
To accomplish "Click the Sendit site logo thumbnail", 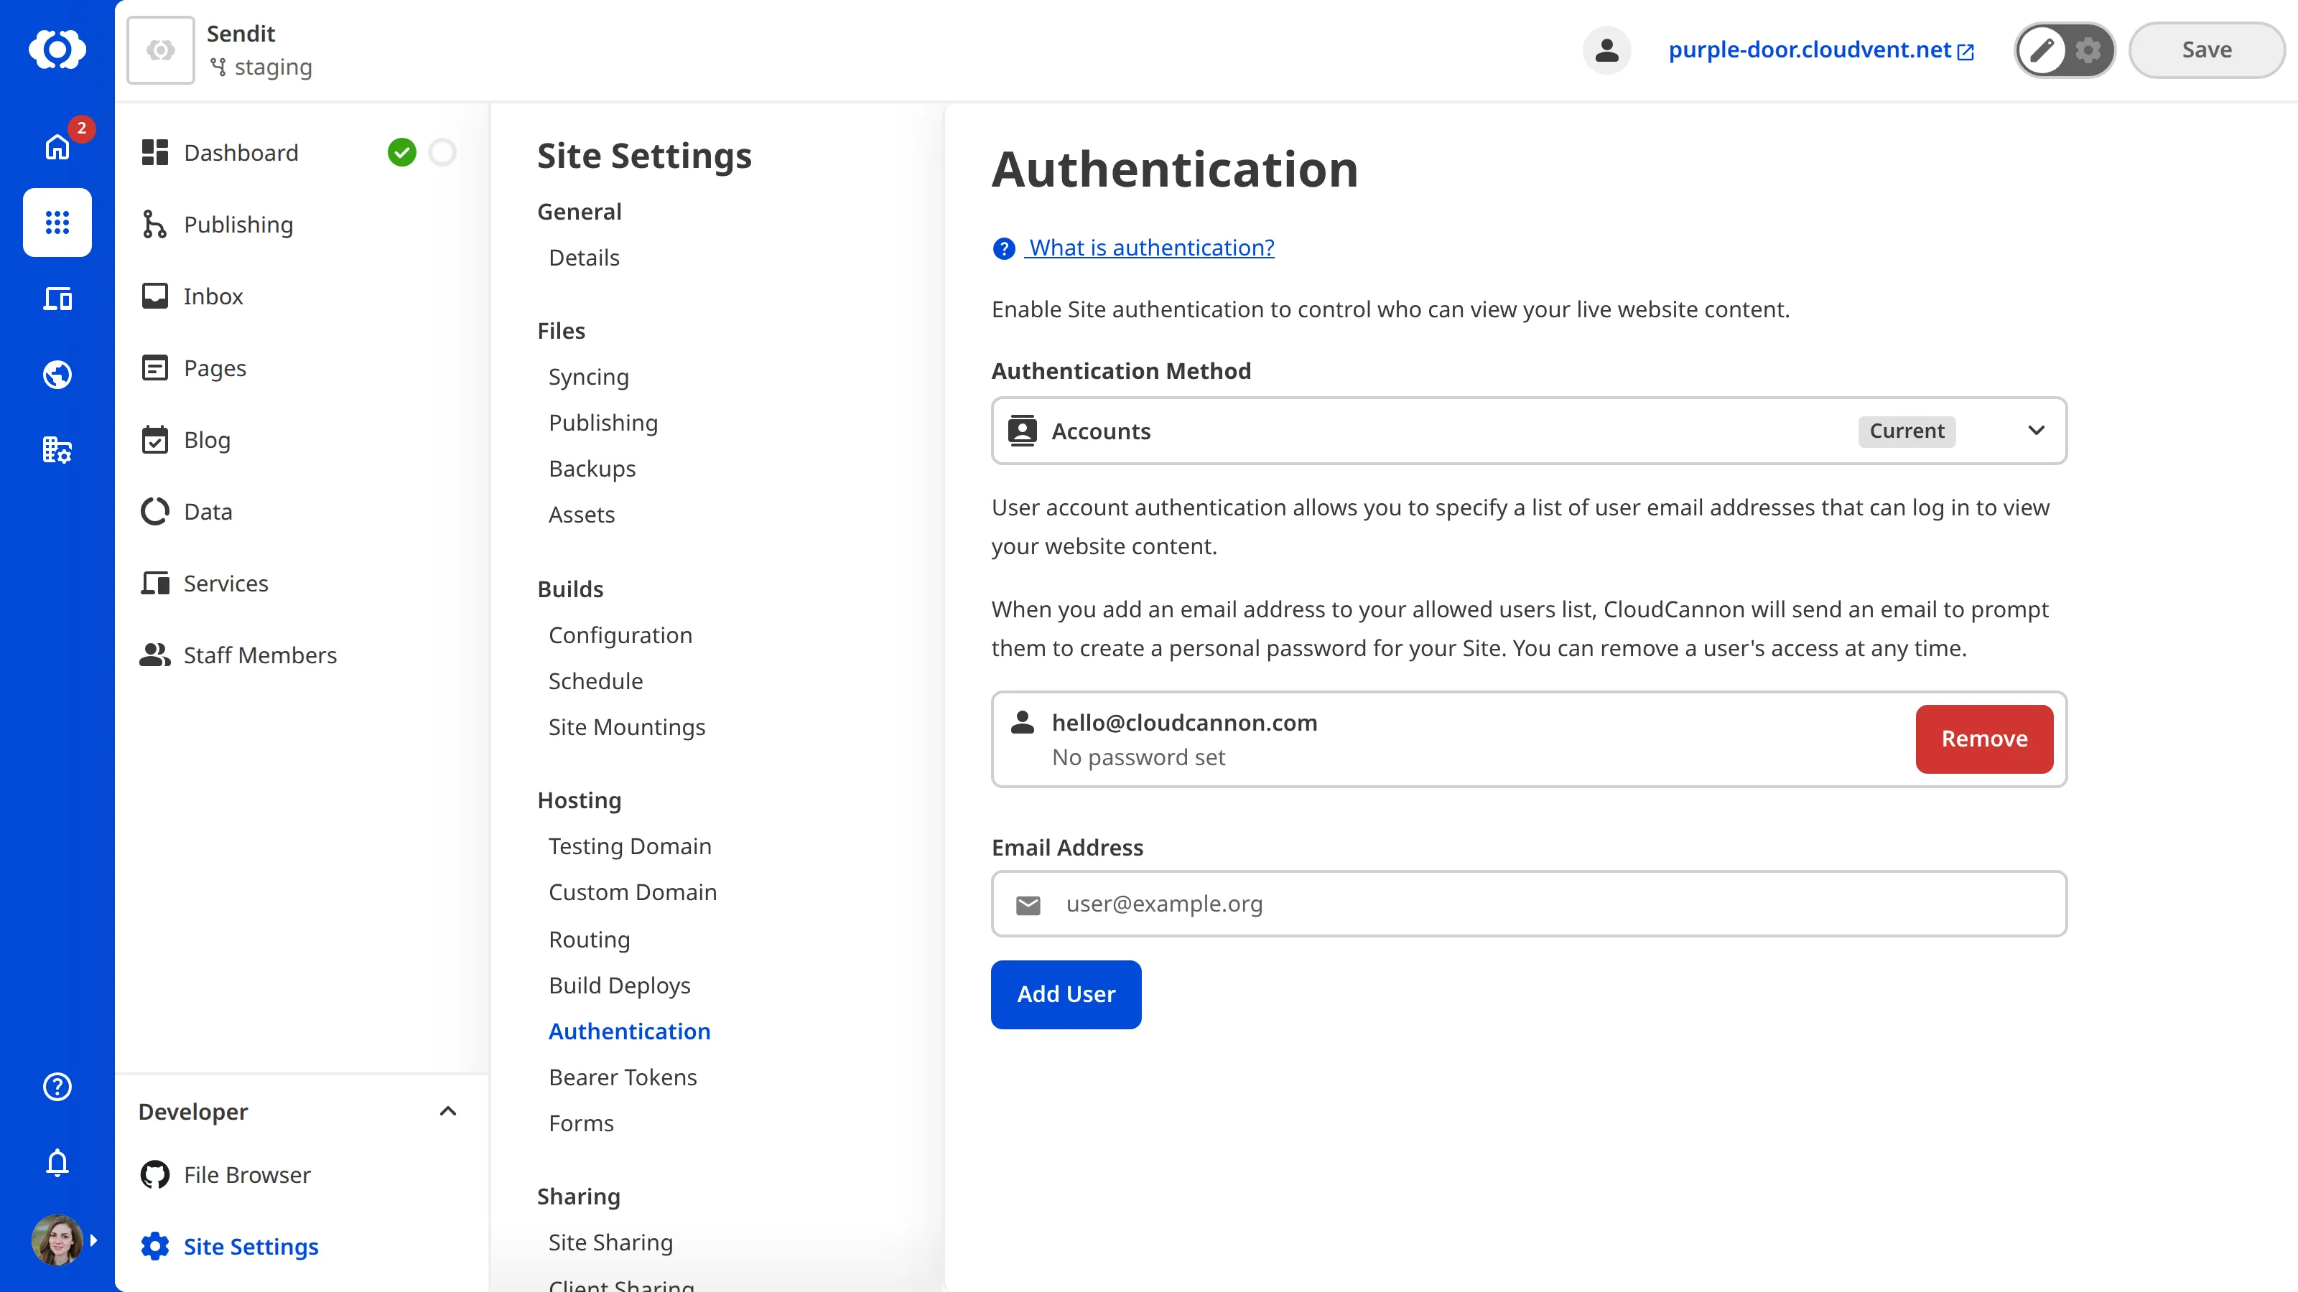I will 161,50.
